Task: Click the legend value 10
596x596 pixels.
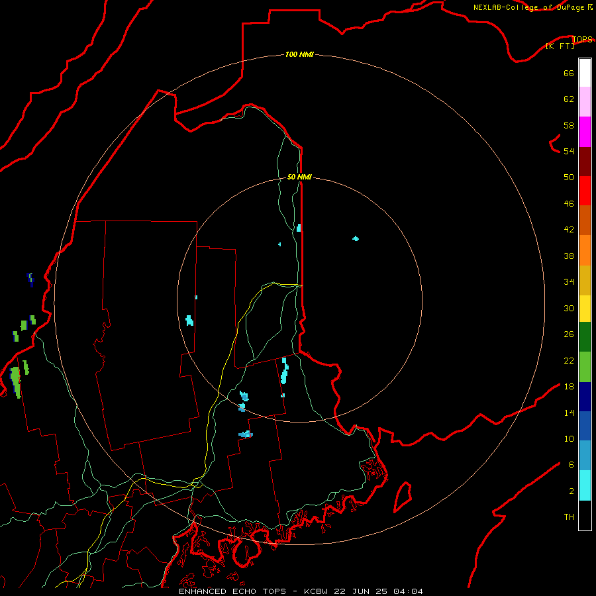Action: coord(569,439)
